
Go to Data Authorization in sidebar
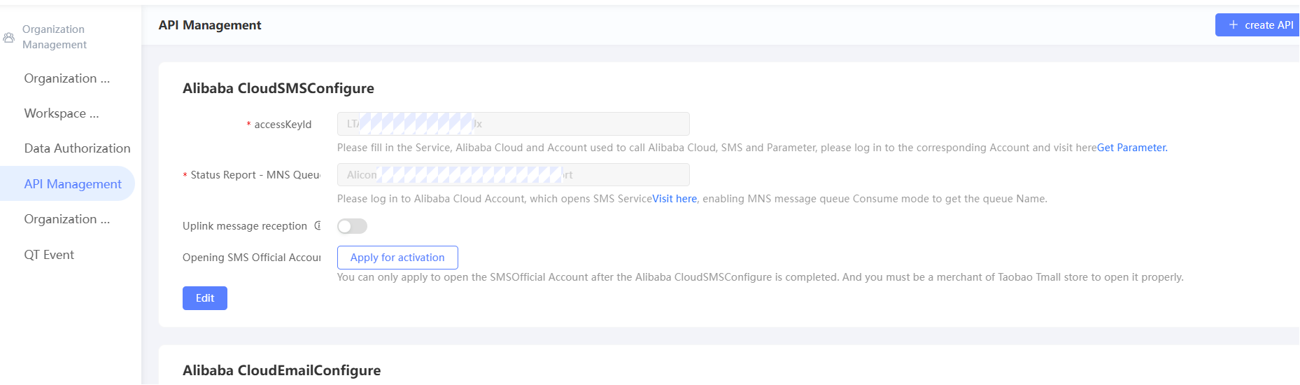click(x=77, y=148)
